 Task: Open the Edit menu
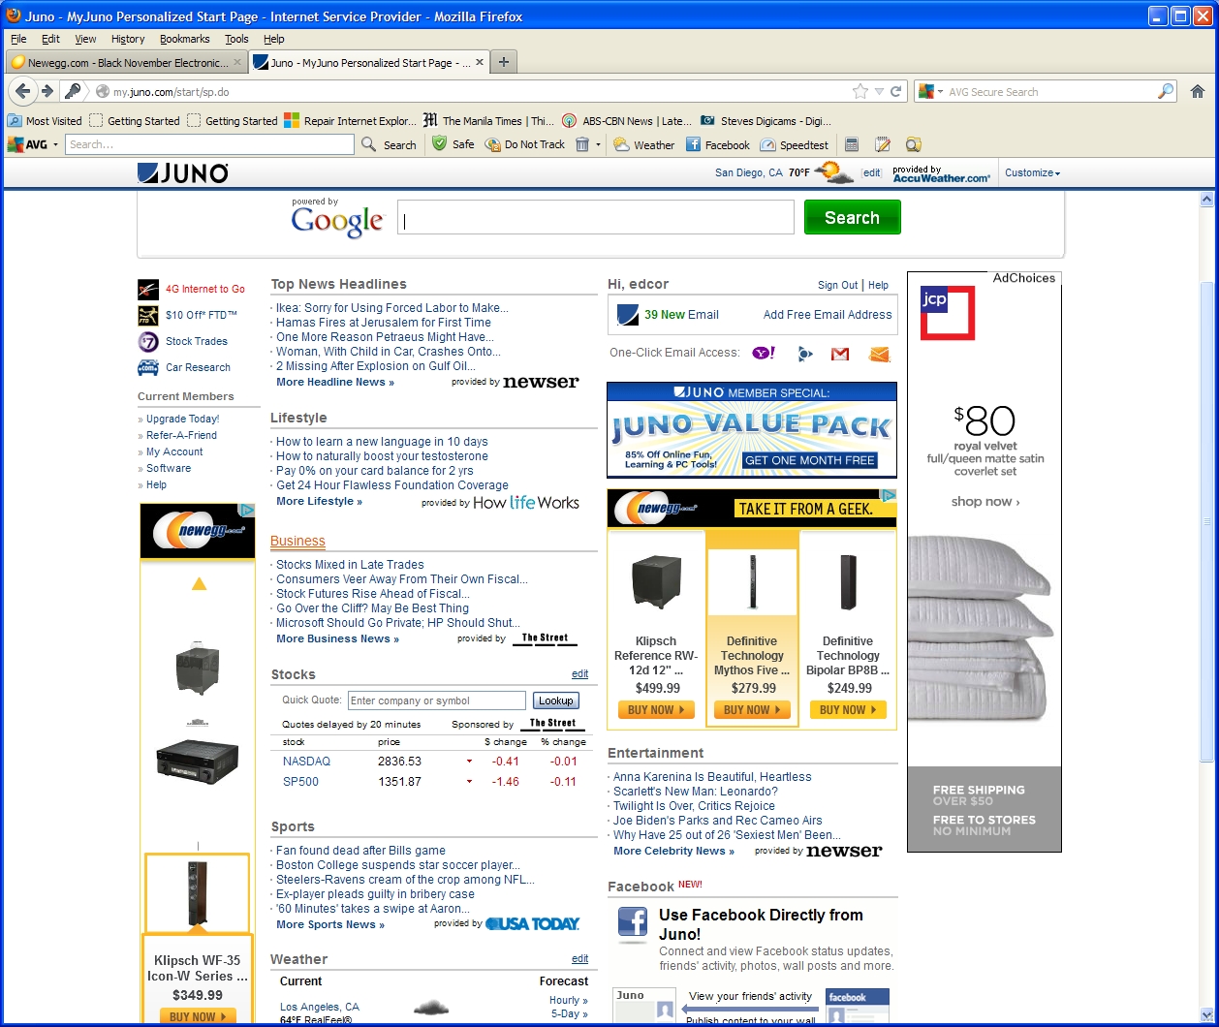(50, 39)
